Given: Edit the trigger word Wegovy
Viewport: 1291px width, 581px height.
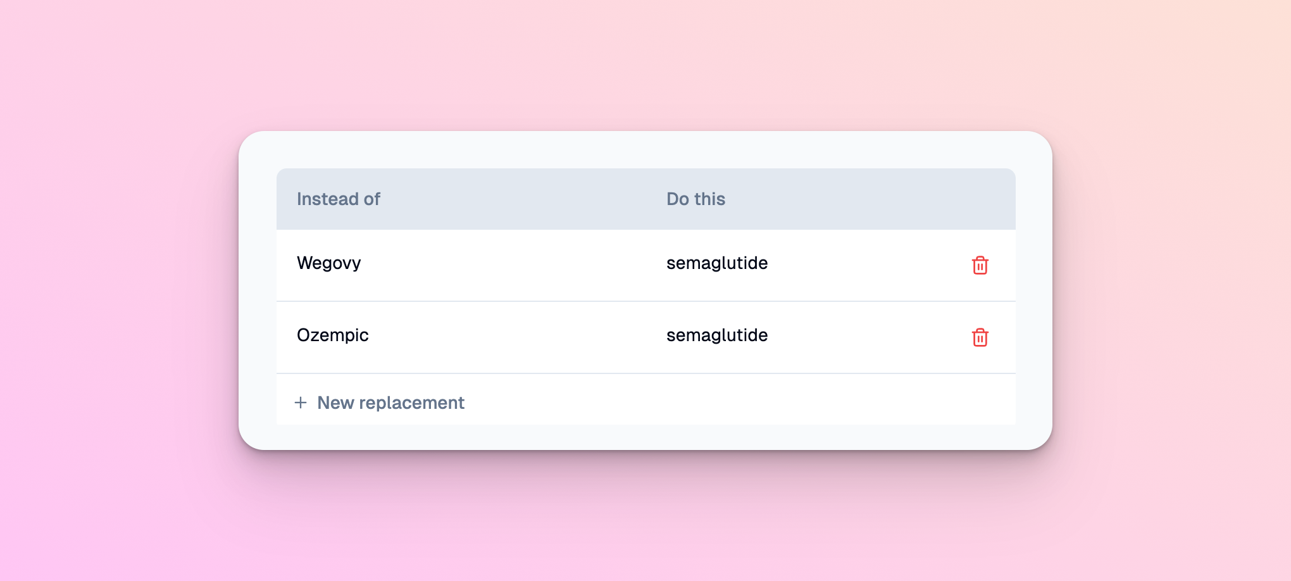Looking at the screenshot, I should click(x=329, y=263).
